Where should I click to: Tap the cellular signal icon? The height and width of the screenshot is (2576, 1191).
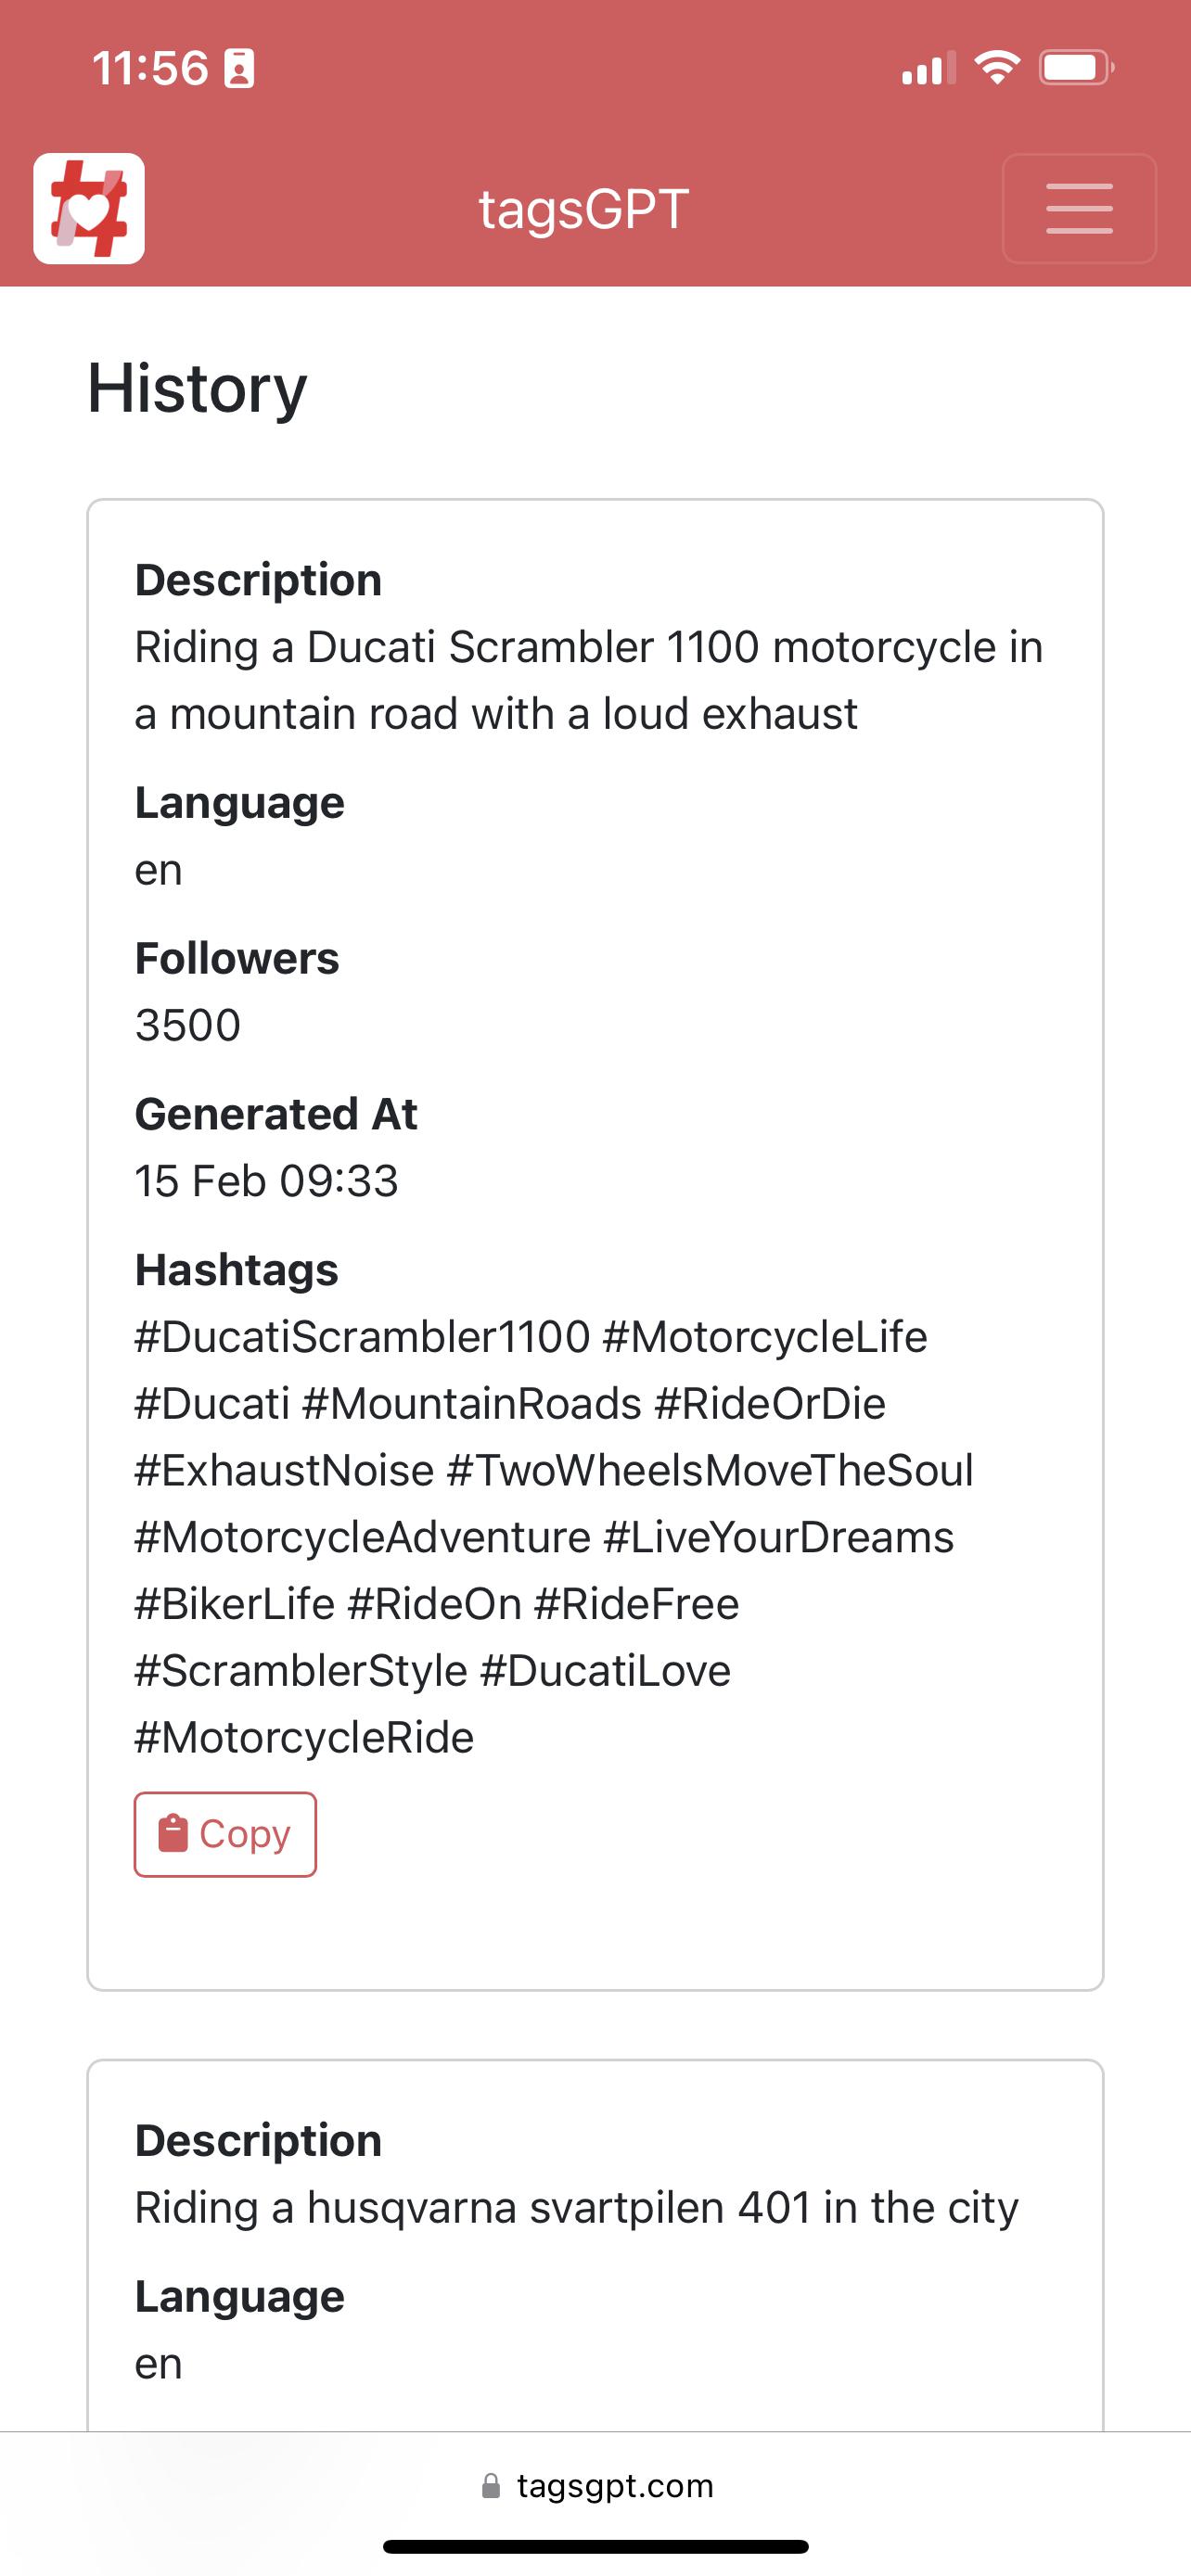point(923,66)
